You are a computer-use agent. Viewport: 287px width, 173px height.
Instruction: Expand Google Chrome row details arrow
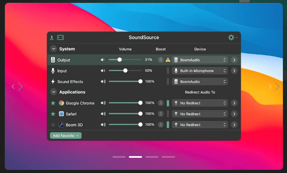234,103
